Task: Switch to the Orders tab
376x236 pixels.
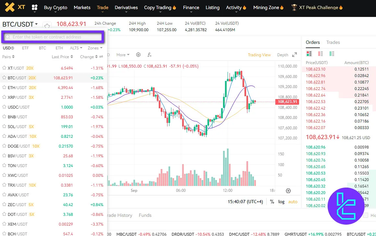Action: pyautogui.click(x=313, y=42)
